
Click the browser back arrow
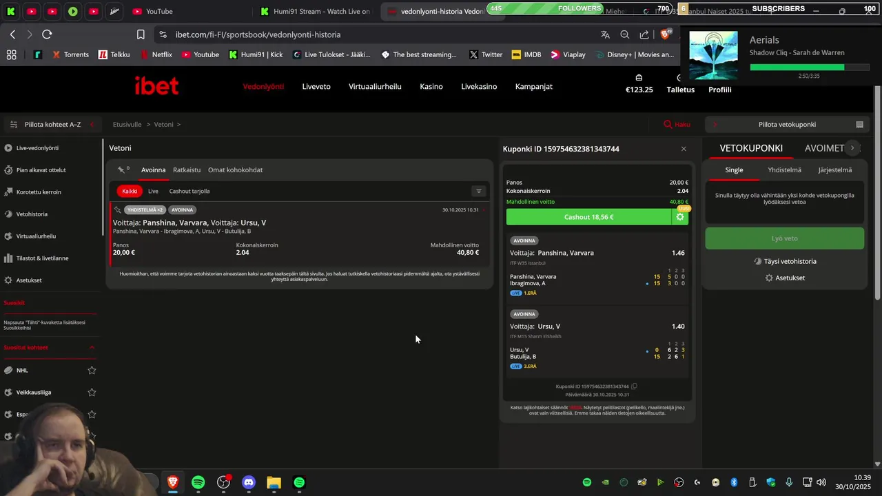12,34
